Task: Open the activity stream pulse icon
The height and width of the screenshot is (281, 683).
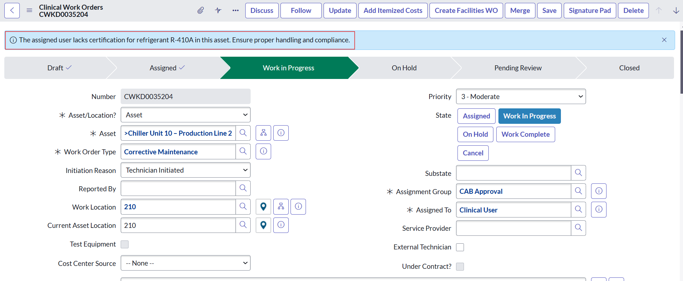Action: 218,10
